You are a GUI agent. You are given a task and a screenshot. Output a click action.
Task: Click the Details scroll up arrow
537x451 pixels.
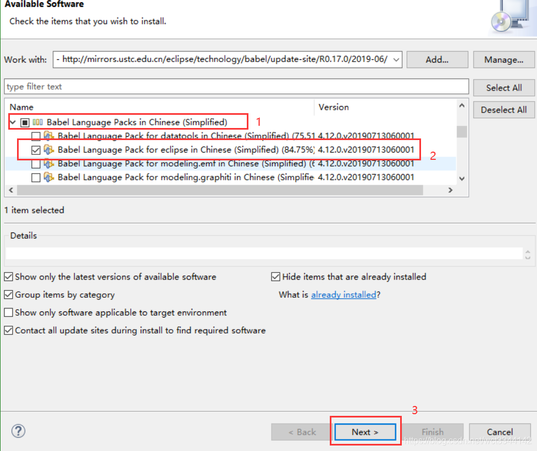click(528, 252)
